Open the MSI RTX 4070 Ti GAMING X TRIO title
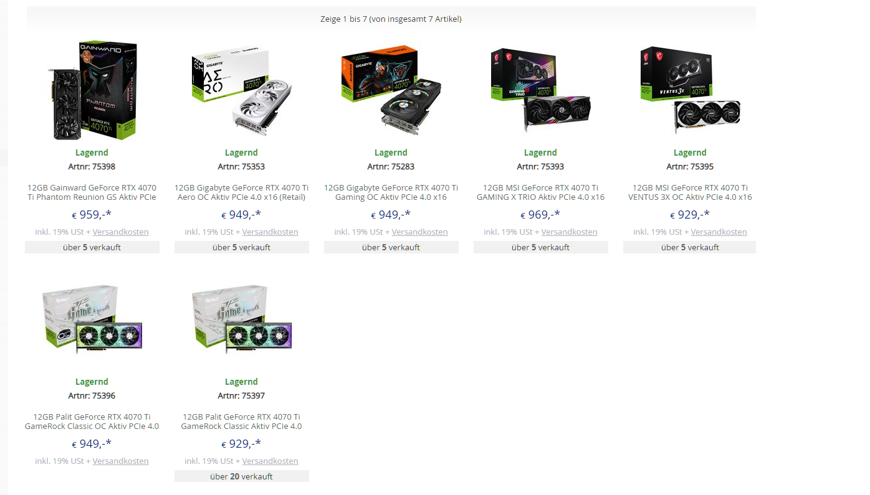The width and height of the screenshot is (870, 495). (x=540, y=192)
